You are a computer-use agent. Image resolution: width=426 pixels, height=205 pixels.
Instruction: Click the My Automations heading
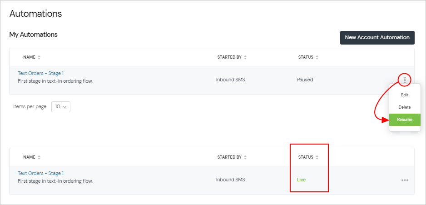33,35
